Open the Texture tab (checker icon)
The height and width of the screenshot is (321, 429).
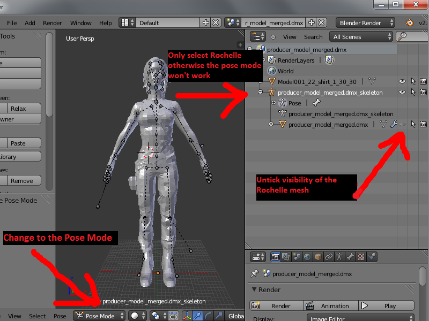tap(361, 257)
